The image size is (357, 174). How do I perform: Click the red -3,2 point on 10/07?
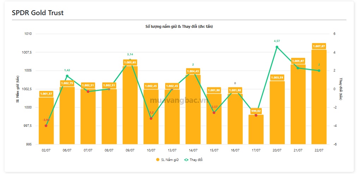(x=151, y=118)
